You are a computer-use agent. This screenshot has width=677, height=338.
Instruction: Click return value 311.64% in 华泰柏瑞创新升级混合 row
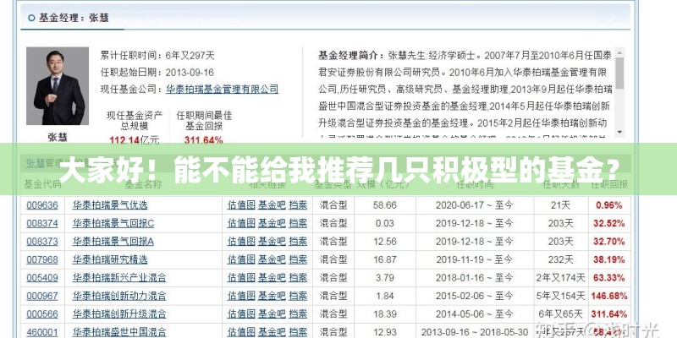609,313
